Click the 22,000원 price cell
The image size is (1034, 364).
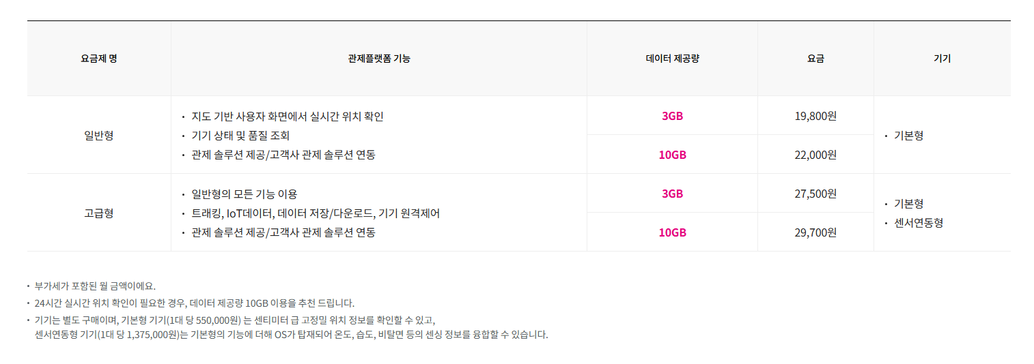[x=815, y=155]
